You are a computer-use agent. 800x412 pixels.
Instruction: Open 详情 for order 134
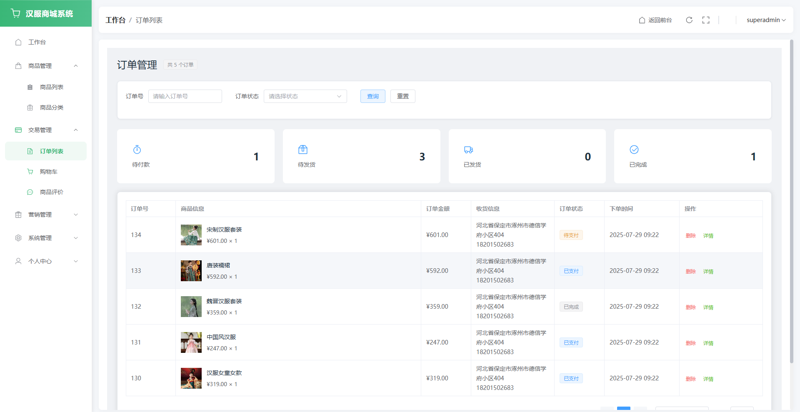click(708, 236)
